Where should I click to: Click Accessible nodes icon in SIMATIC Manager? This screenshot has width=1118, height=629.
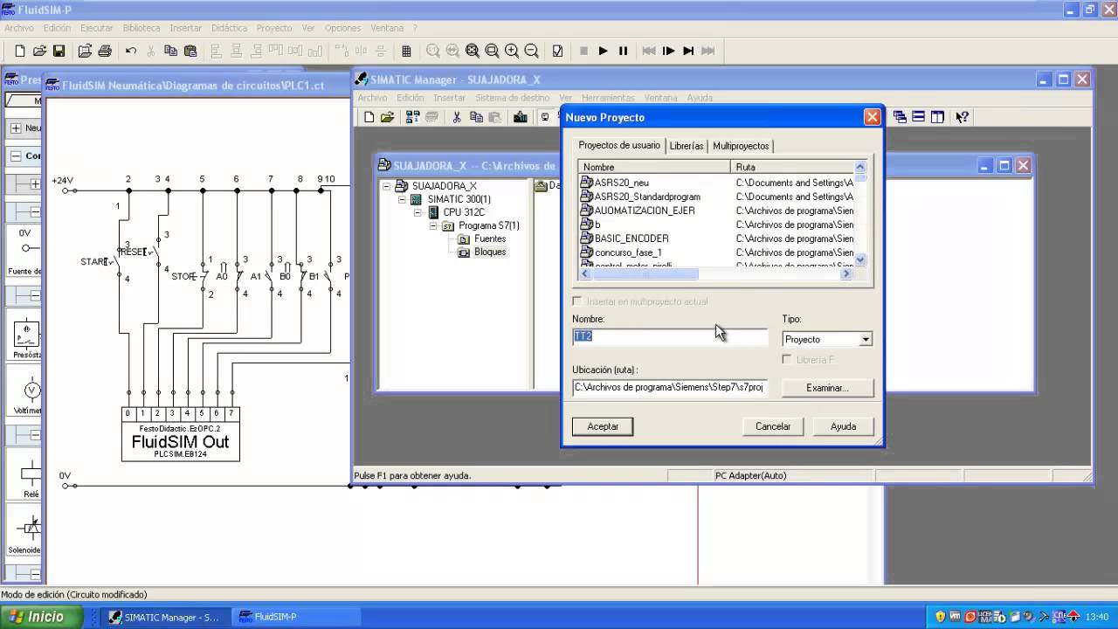pyautogui.click(x=412, y=117)
